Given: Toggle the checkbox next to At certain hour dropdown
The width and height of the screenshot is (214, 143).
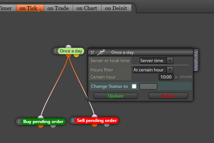Looking at the screenshot, I should pyautogui.click(x=176, y=70).
